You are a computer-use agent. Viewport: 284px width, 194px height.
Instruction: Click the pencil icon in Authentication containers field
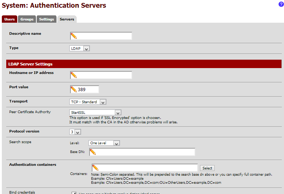point(95,168)
